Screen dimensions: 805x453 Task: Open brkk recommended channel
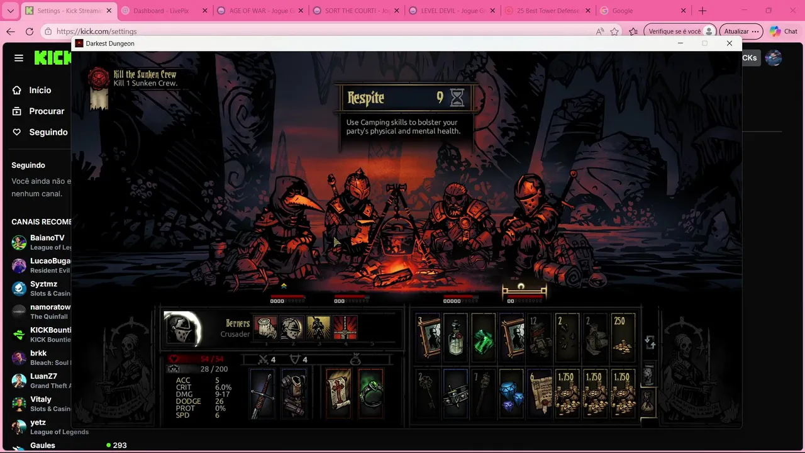(x=40, y=358)
